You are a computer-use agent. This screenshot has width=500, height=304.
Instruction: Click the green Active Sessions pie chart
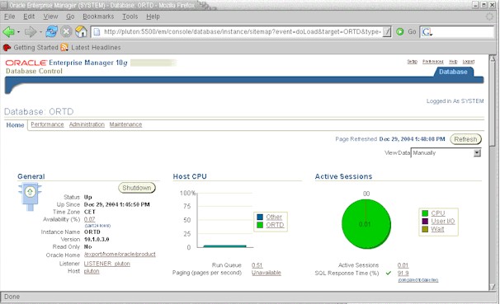(366, 224)
